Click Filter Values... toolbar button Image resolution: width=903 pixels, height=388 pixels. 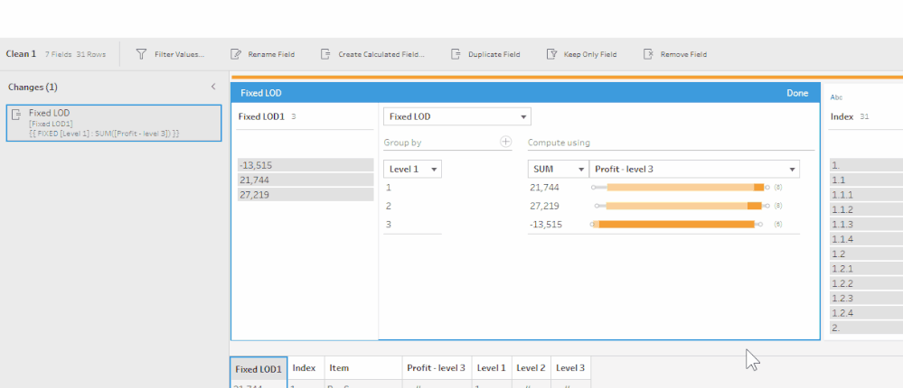pos(171,54)
